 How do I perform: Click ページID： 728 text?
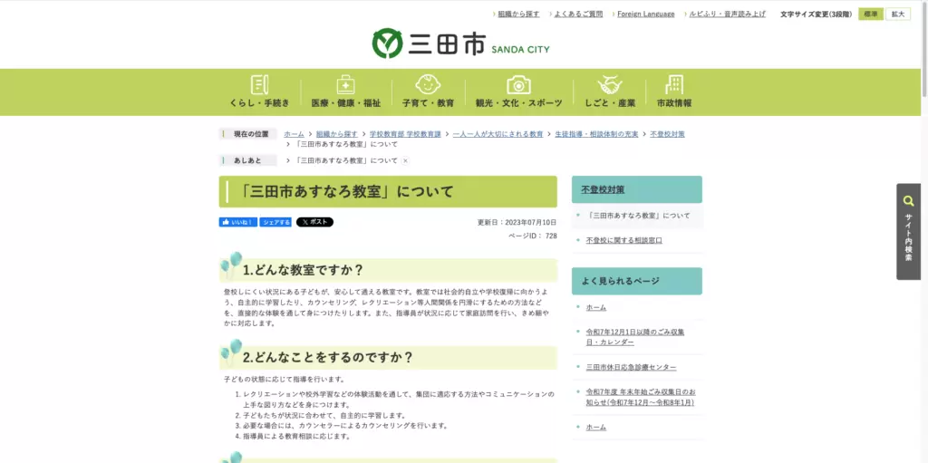tap(533, 236)
